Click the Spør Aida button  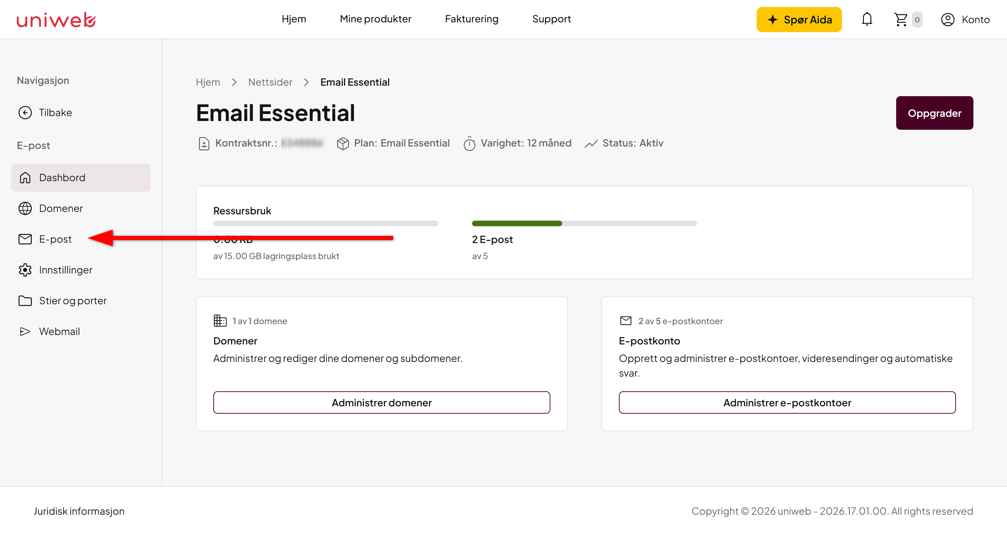tap(799, 20)
